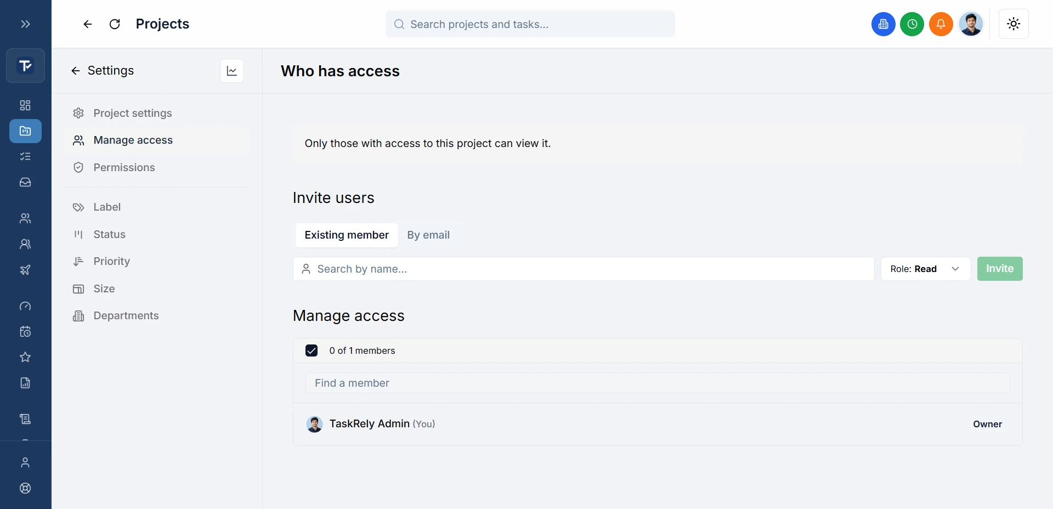Toggle the members select-all checkbox
Viewport: 1053px width, 509px height.
click(x=312, y=350)
